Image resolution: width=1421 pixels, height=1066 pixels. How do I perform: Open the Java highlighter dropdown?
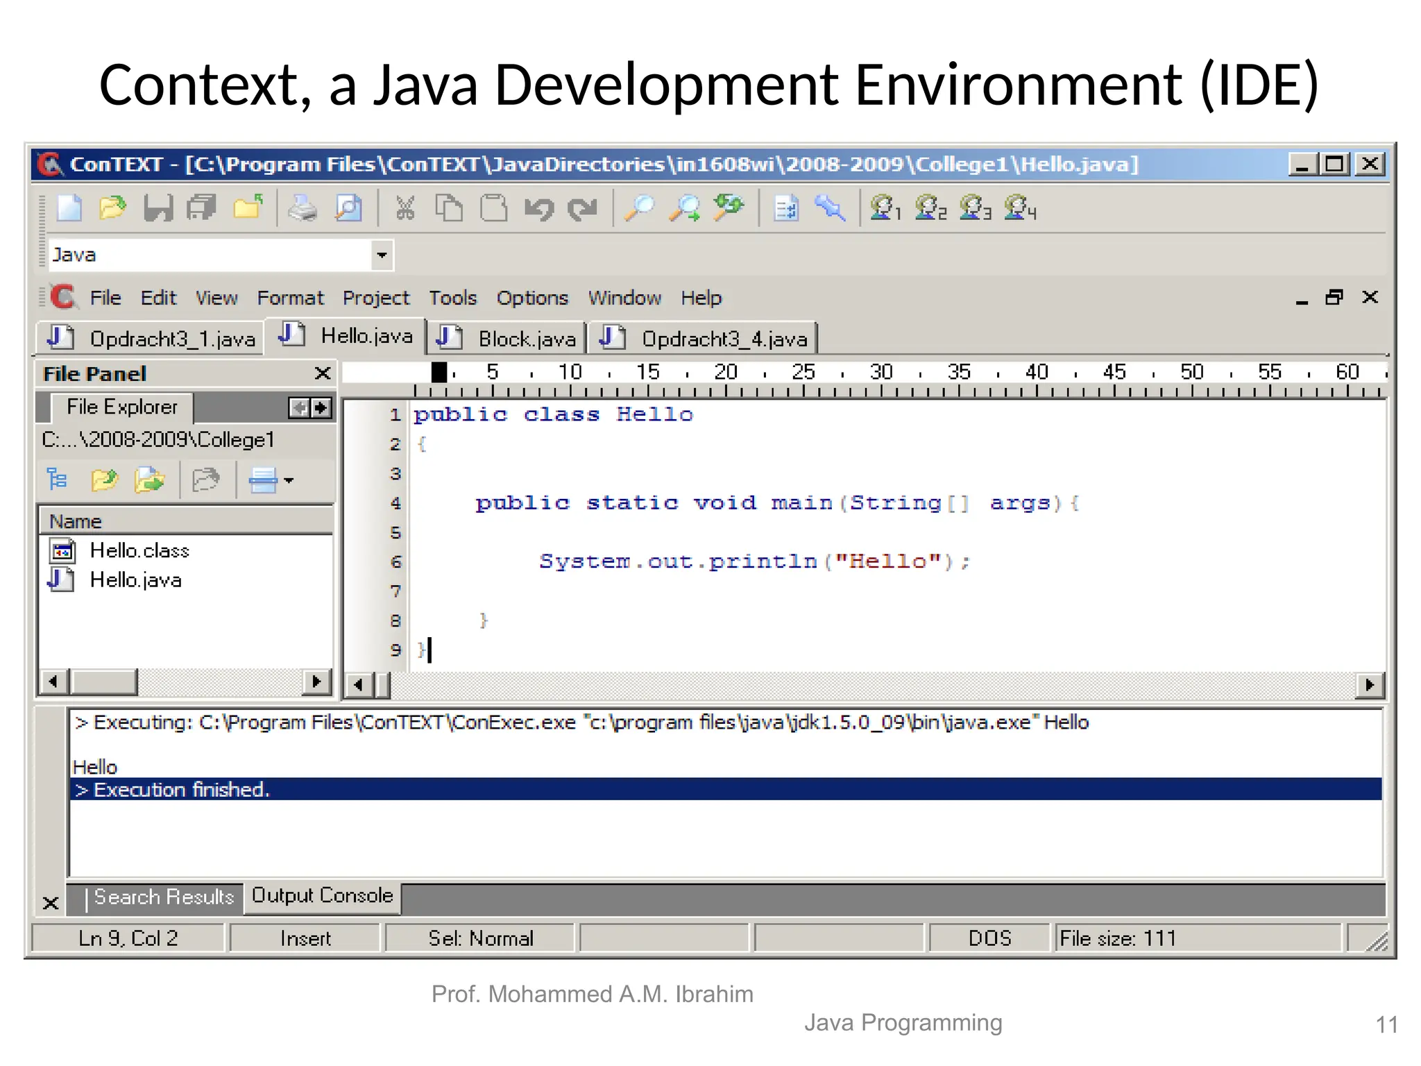[382, 255]
